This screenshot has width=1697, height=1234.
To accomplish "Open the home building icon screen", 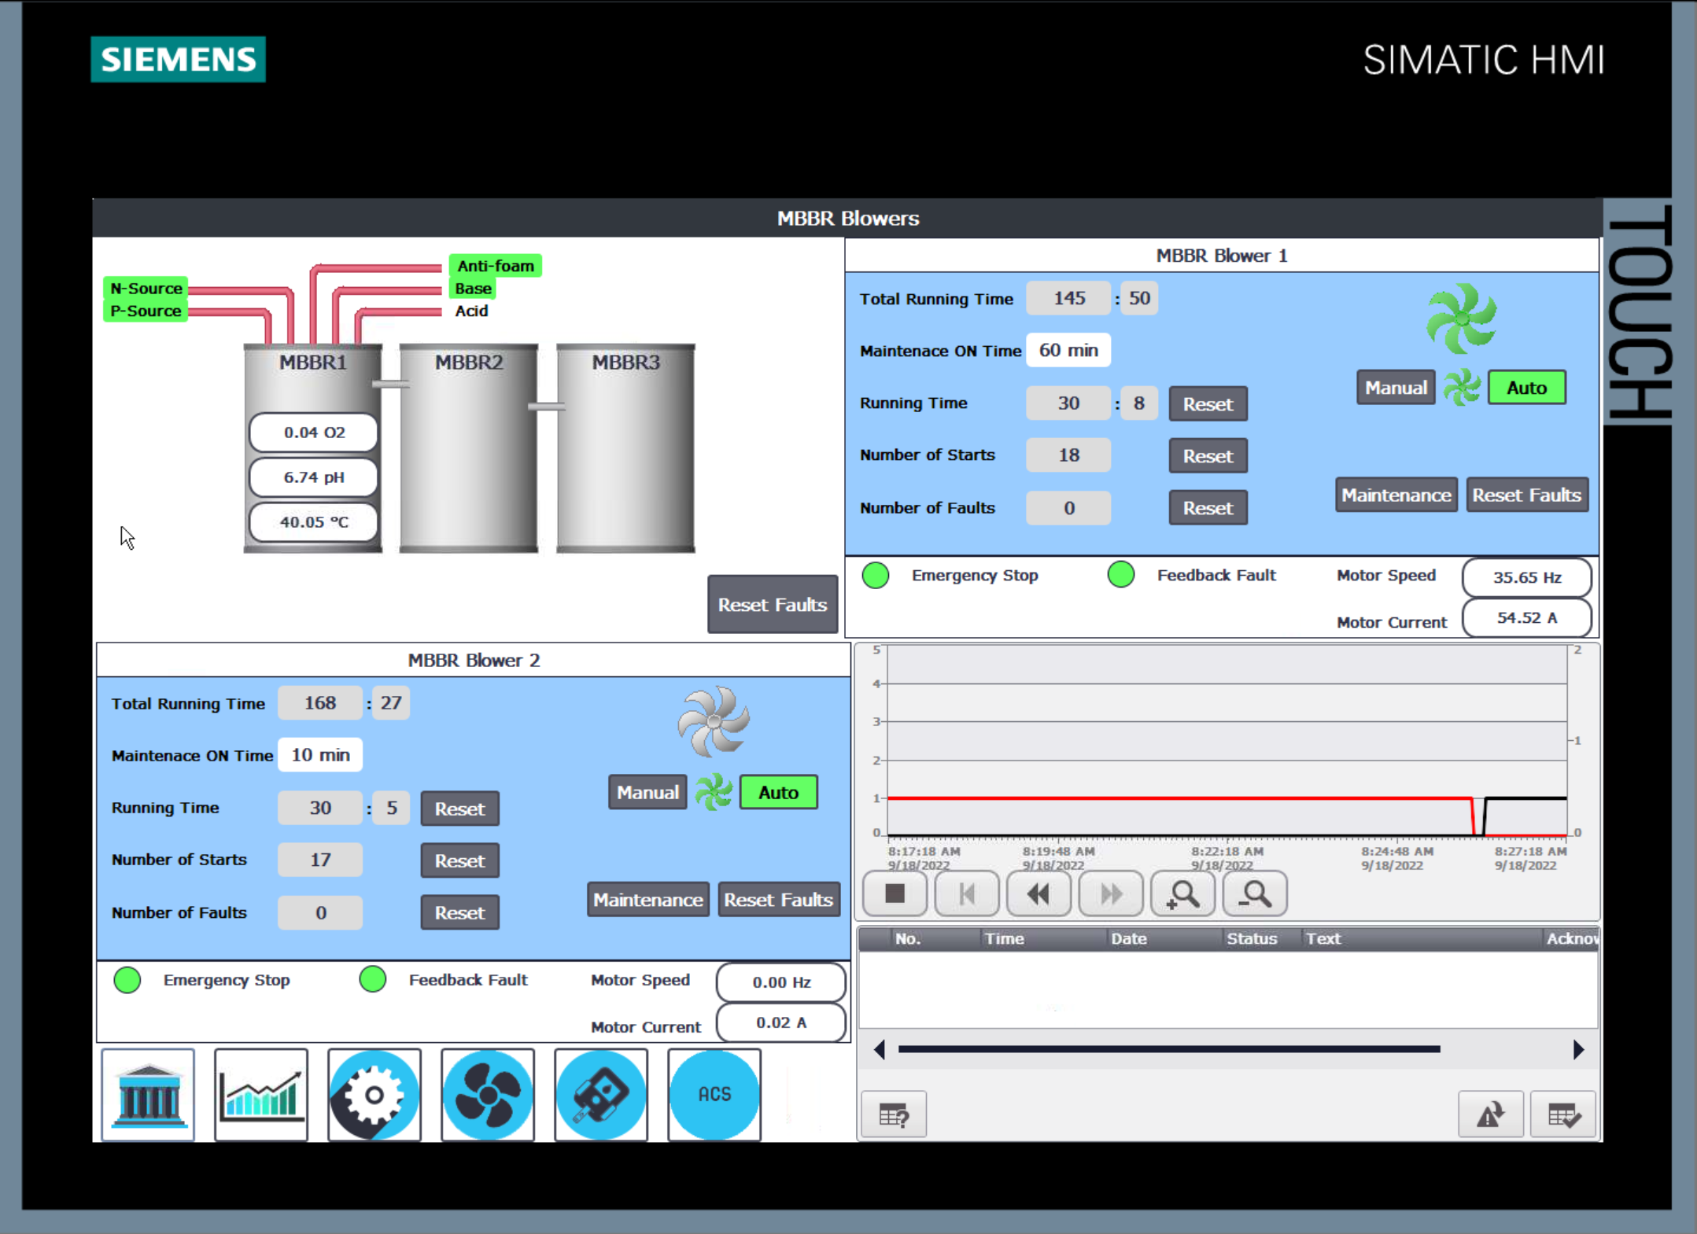I will (148, 1094).
